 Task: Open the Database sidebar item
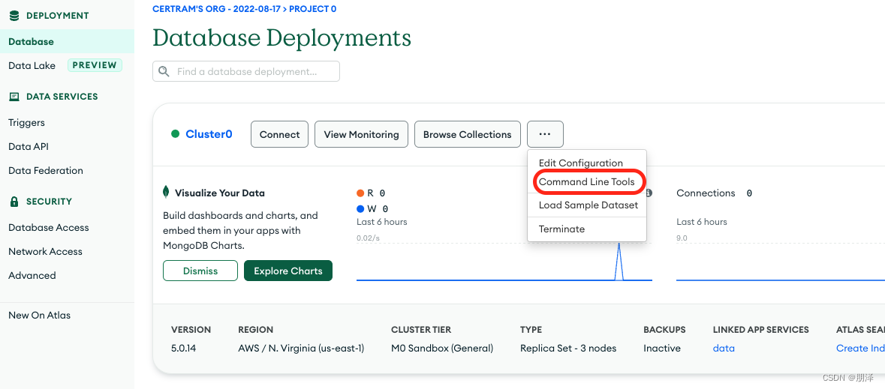[x=67, y=42]
